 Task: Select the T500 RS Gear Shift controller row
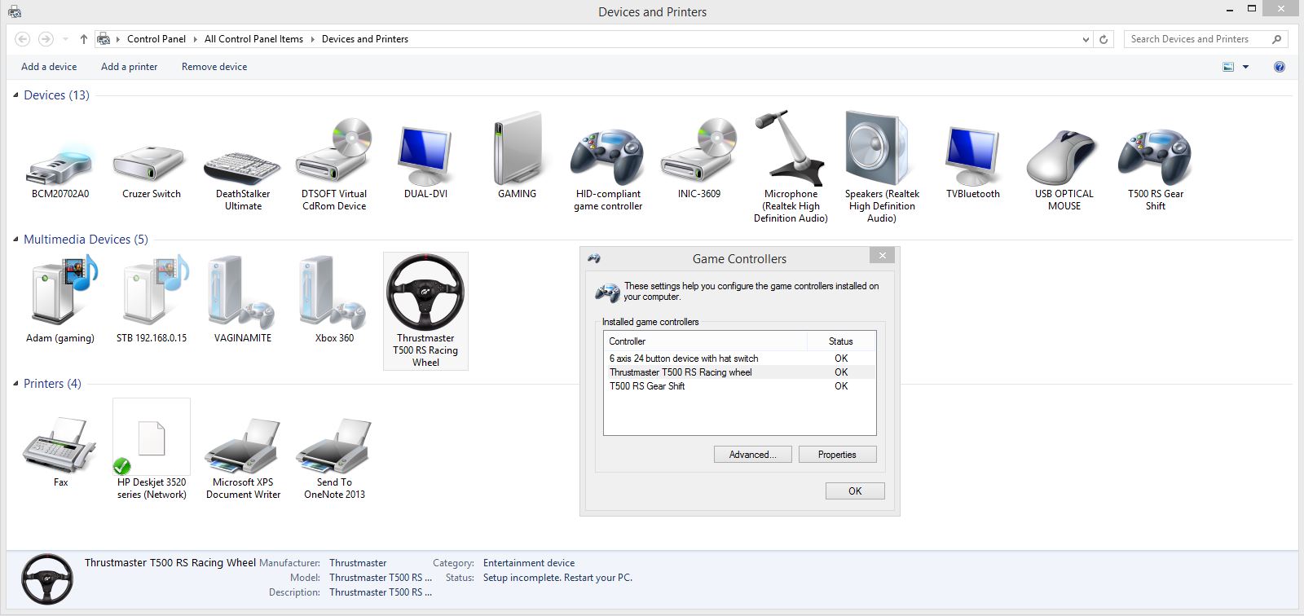click(739, 386)
